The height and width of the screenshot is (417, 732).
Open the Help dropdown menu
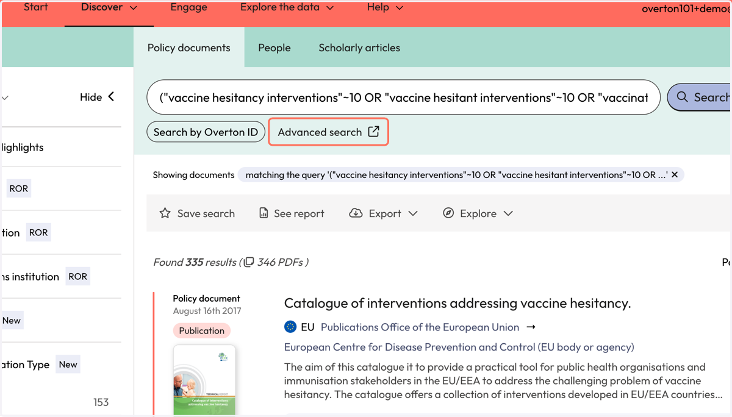pos(385,8)
